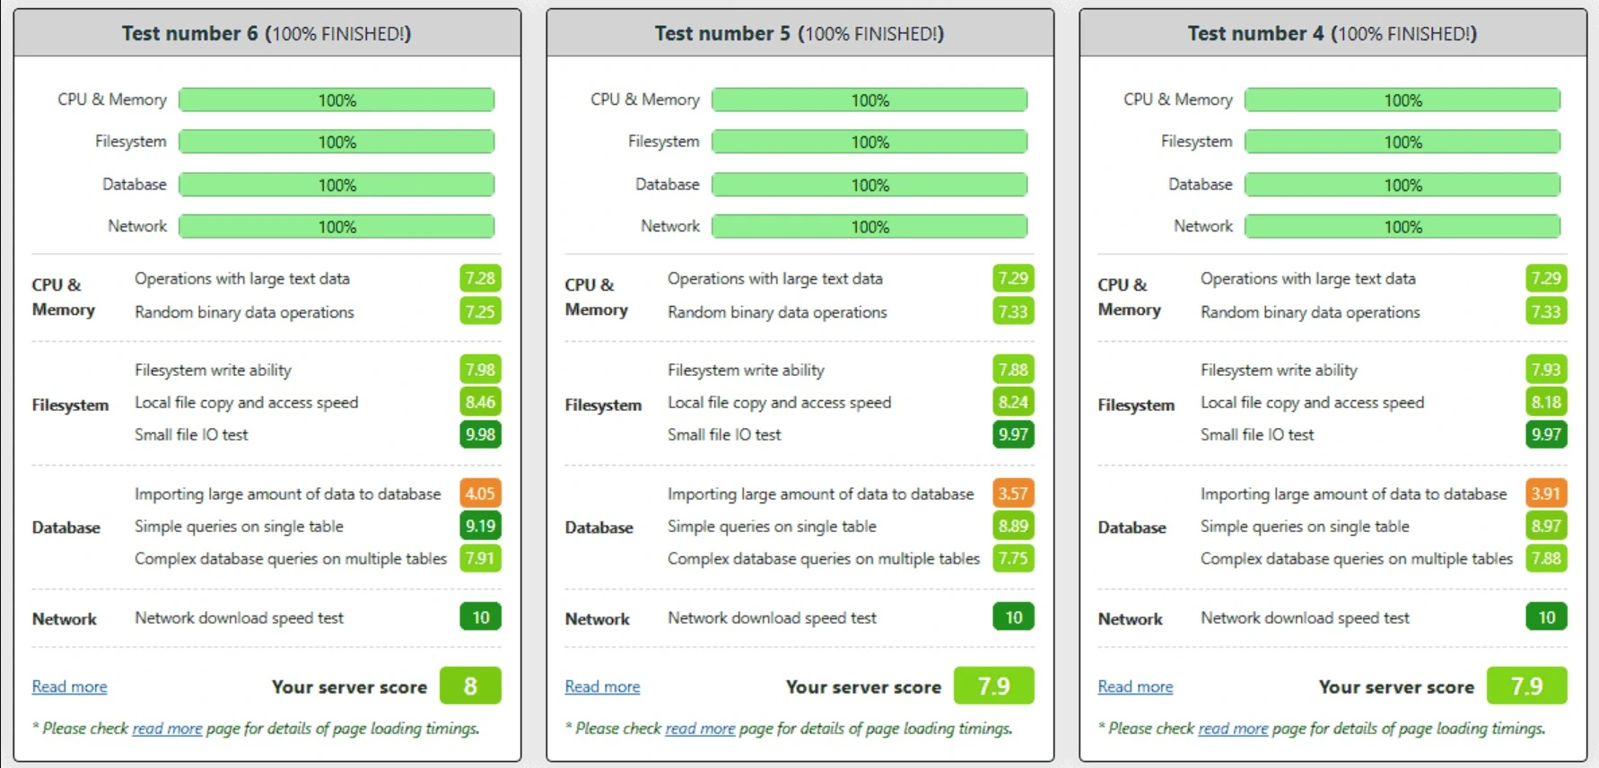Click Test number 5 Filesystem progress bar

click(x=869, y=142)
